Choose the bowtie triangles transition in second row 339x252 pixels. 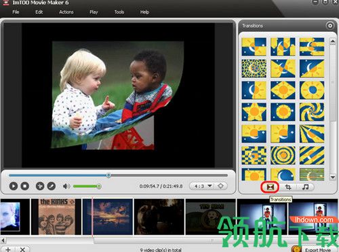(283, 69)
